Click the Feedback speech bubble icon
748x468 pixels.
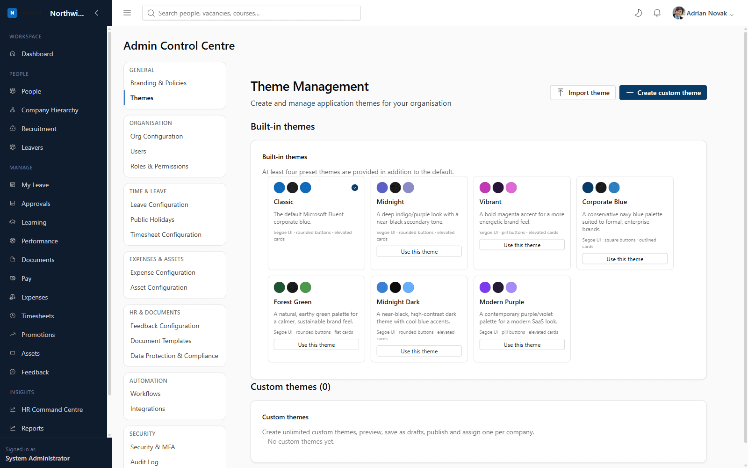point(13,372)
